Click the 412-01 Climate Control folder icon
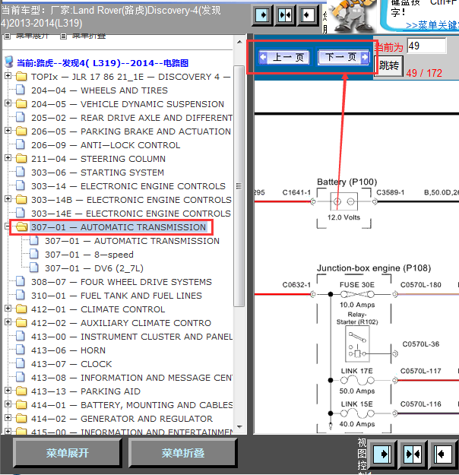This screenshot has width=459, height=475. 21,309
